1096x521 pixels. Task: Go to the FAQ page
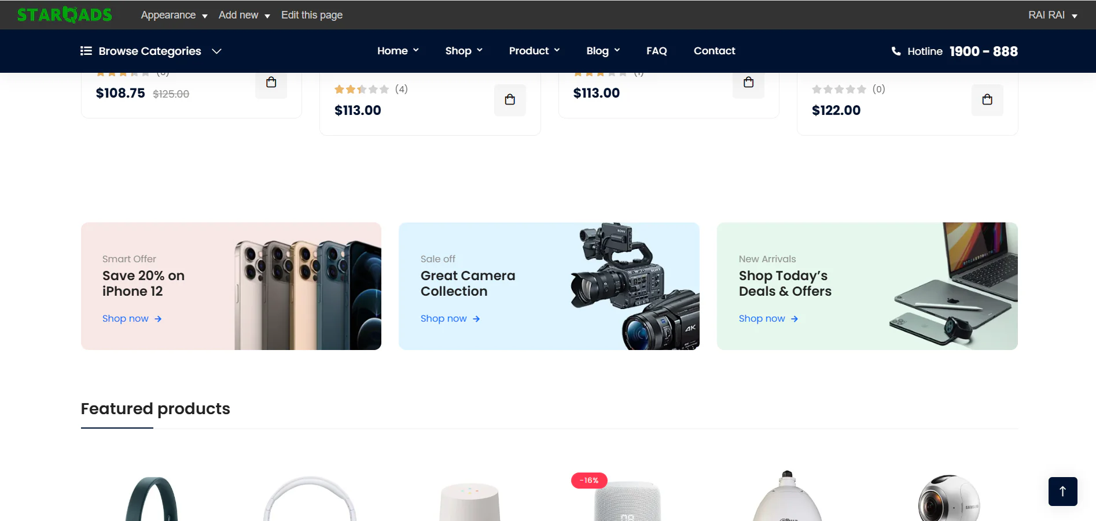pos(657,51)
